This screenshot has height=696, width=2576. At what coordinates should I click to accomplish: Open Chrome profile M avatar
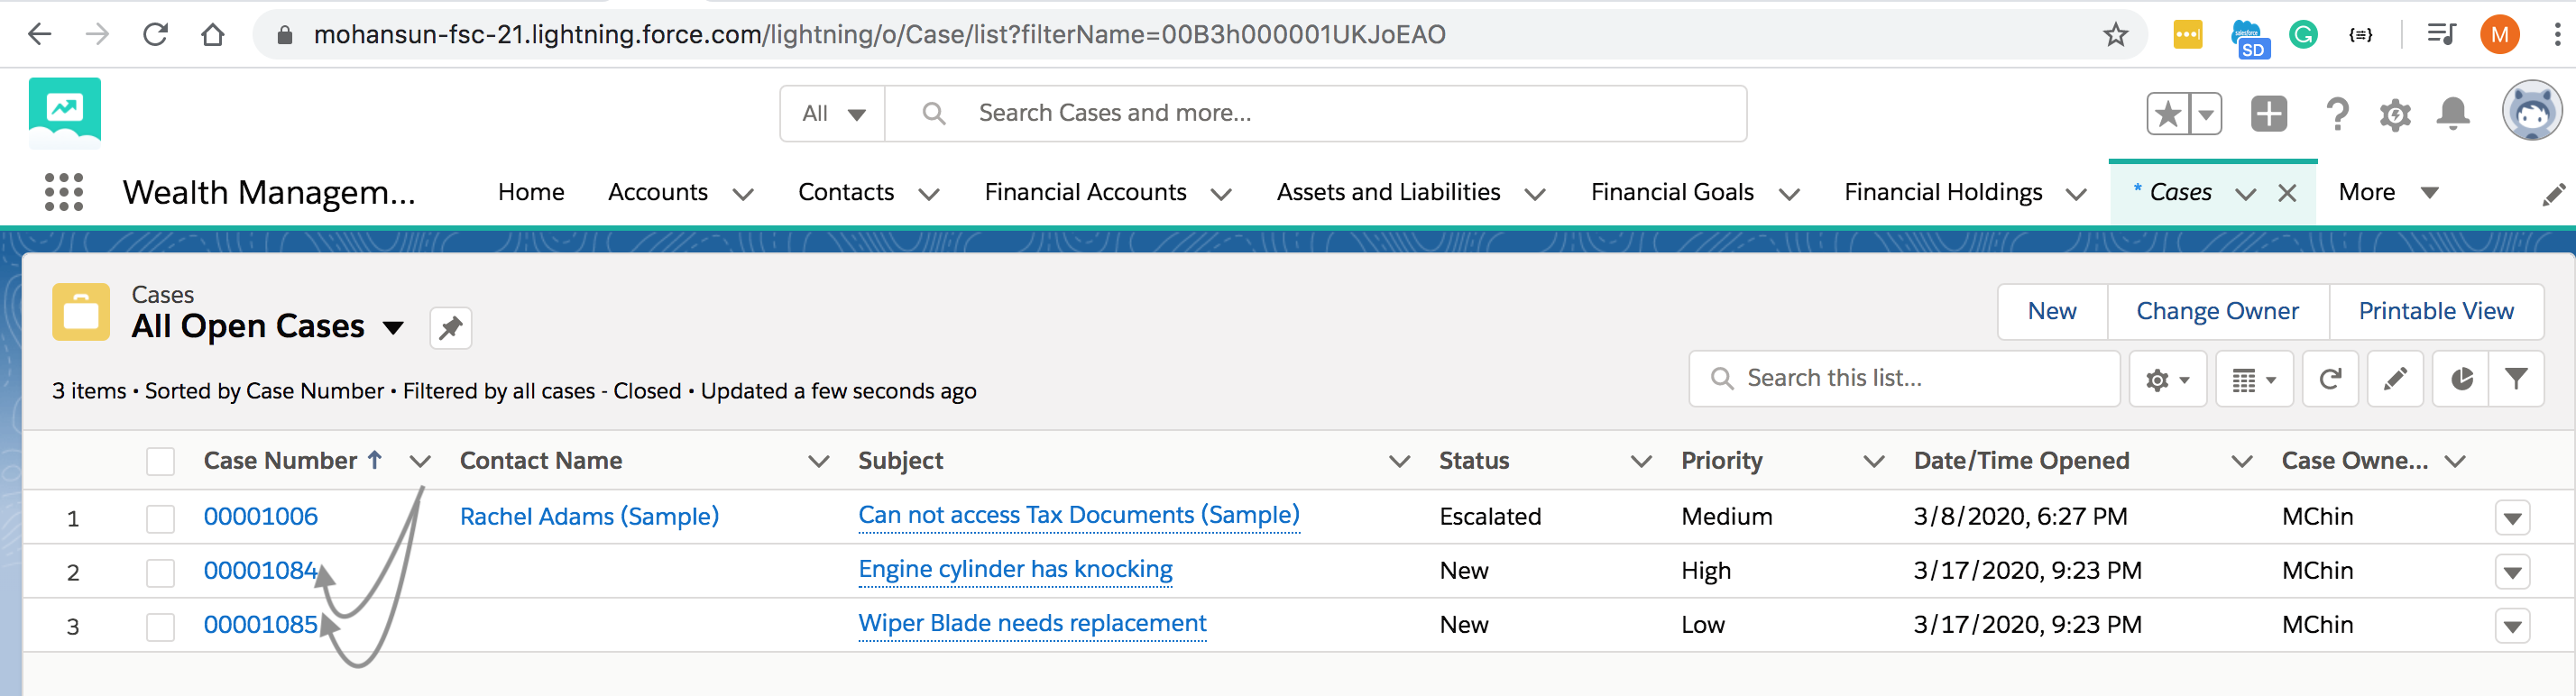click(x=2499, y=35)
